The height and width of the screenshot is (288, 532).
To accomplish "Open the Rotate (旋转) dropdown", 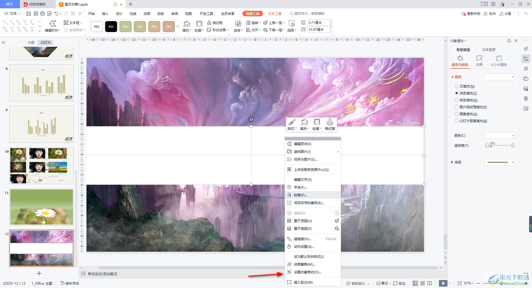I will (x=253, y=23).
